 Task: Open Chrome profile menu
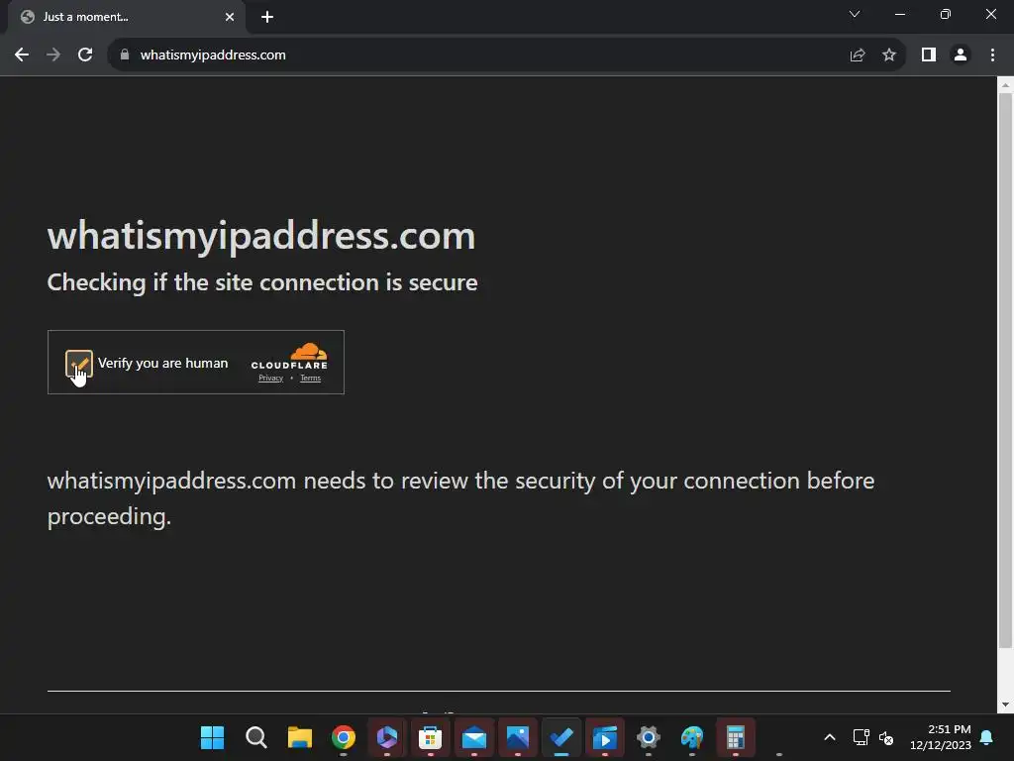(x=961, y=55)
